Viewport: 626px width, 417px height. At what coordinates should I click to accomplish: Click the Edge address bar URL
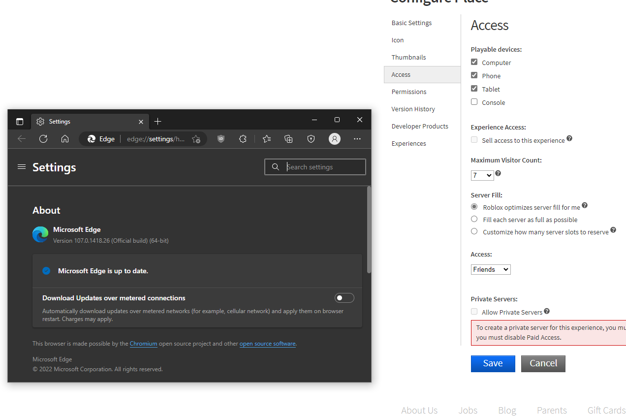tap(156, 139)
